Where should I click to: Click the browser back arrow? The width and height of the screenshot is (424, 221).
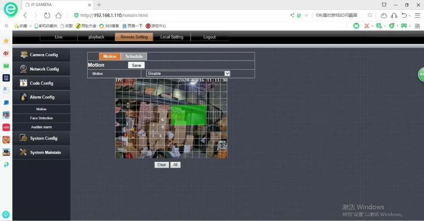point(25,15)
